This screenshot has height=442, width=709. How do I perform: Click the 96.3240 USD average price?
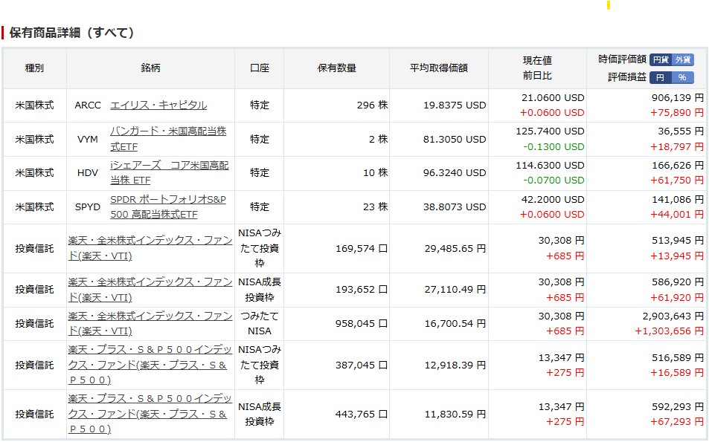click(455, 173)
